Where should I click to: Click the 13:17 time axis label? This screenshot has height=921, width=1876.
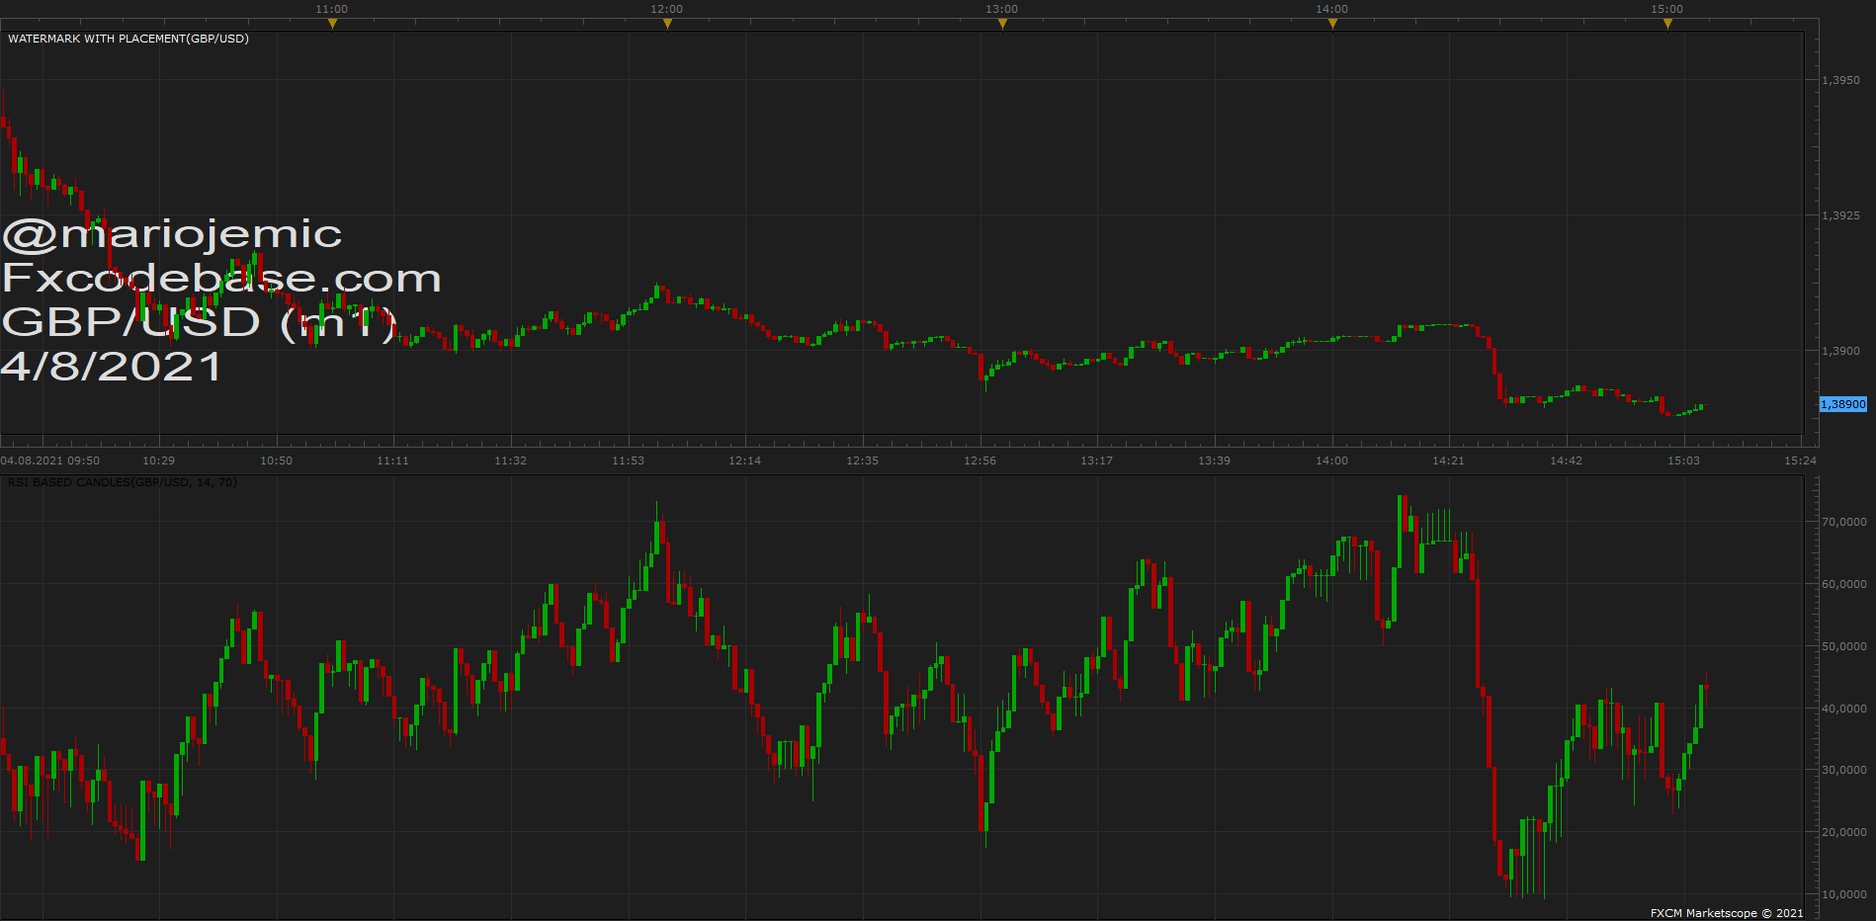1096,460
